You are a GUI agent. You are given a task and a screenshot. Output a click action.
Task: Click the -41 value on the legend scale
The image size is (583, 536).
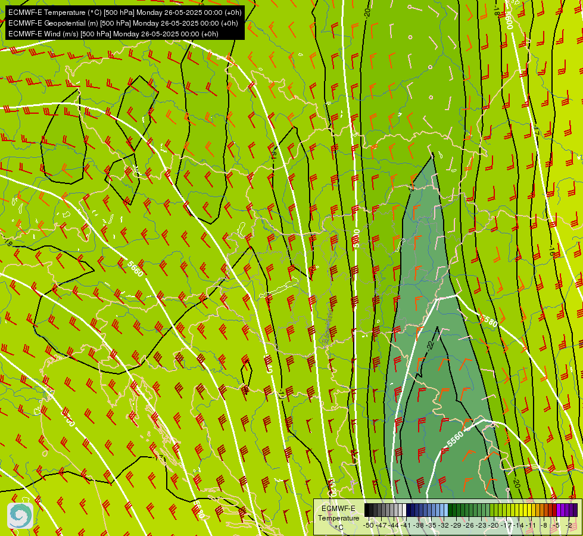[406, 525]
